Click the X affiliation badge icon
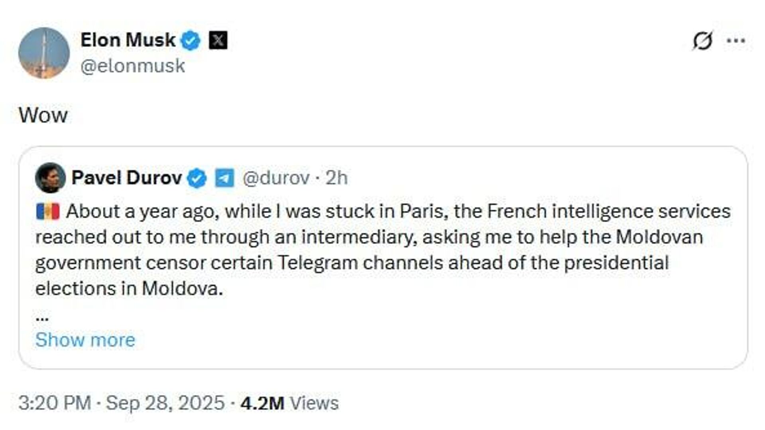This screenshot has height=430, width=765. click(218, 41)
